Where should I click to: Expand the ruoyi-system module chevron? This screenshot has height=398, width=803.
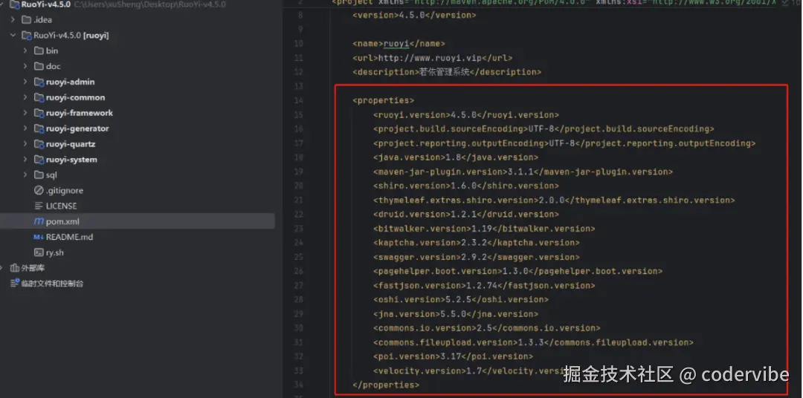click(25, 159)
